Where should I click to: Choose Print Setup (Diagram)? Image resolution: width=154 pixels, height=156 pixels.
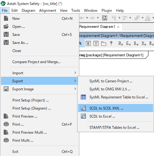tap(40, 108)
